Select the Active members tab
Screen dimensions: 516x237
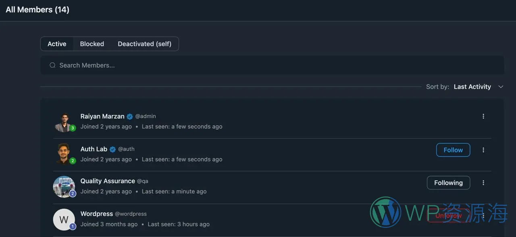pos(57,44)
